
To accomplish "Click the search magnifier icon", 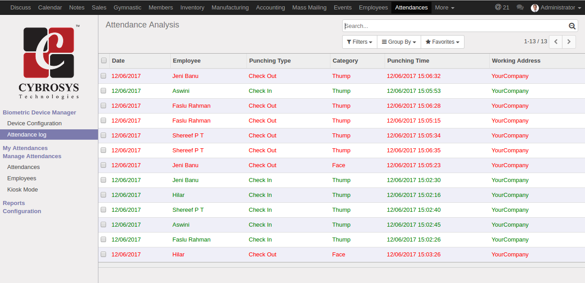I will coord(572,26).
